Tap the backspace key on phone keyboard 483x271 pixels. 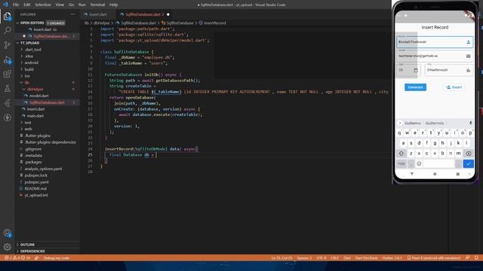[x=468, y=154]
